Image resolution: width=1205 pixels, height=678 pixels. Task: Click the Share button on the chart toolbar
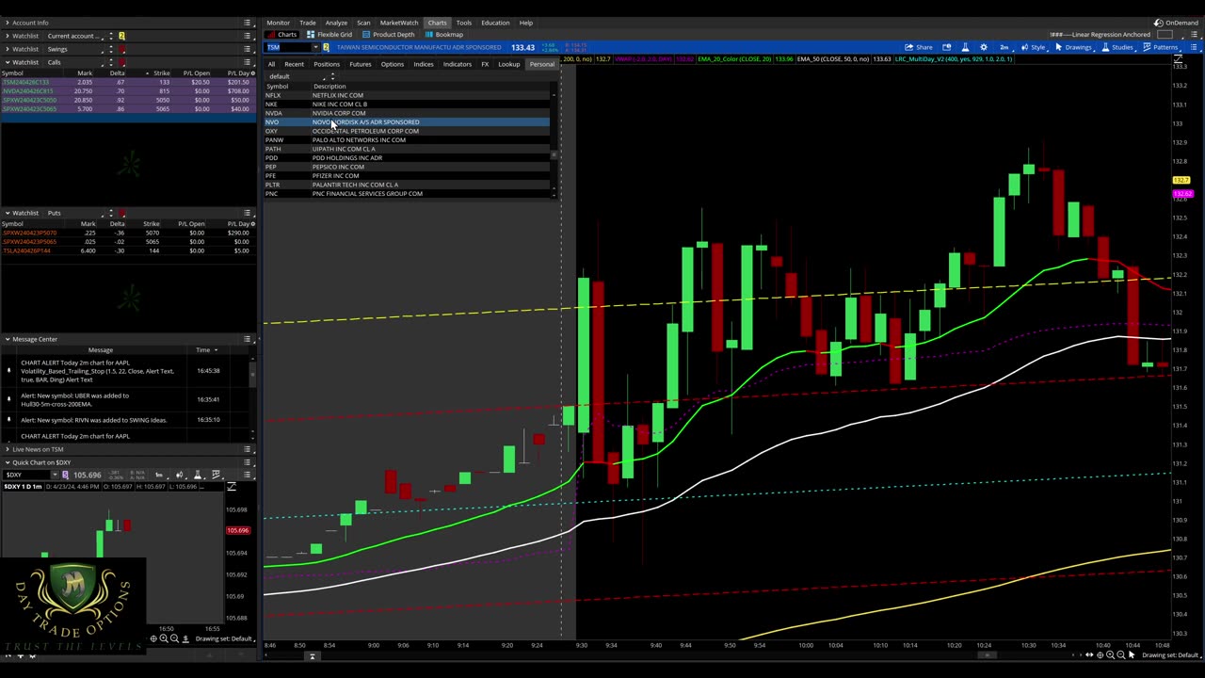[x=919, y=47]
